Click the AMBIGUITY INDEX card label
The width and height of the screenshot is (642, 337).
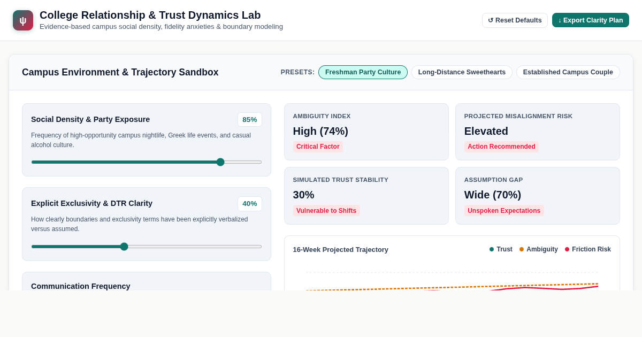[x=322, y=116]
